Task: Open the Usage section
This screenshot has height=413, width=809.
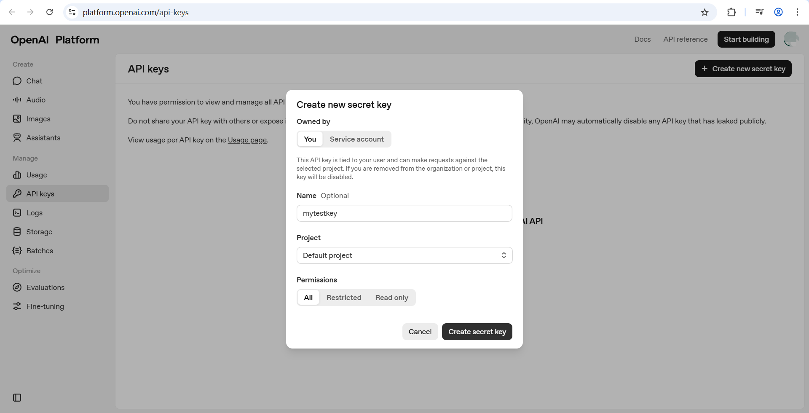Action: [x=57, y=175]
